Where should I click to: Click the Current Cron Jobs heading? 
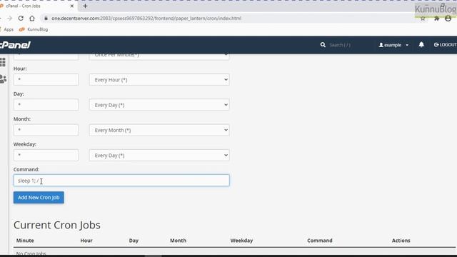pos(57,225)
